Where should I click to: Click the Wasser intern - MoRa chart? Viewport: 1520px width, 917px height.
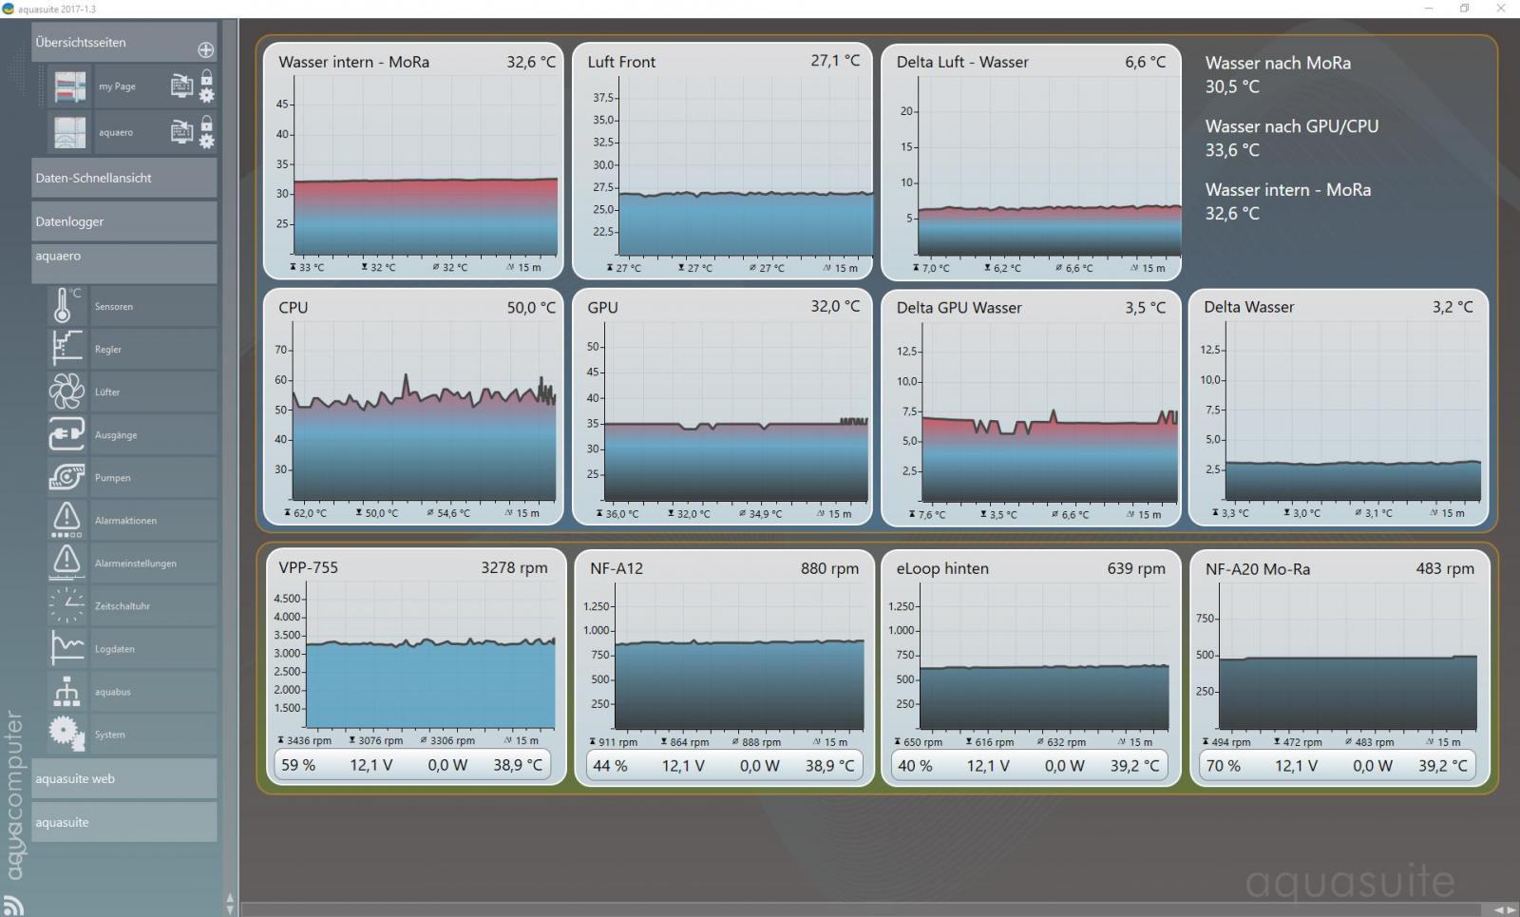413,162
